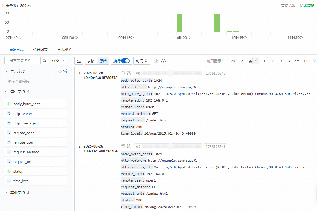
Task: Click entry 2's time_local value
Action: pyautogui.click(x=170, y=207)
